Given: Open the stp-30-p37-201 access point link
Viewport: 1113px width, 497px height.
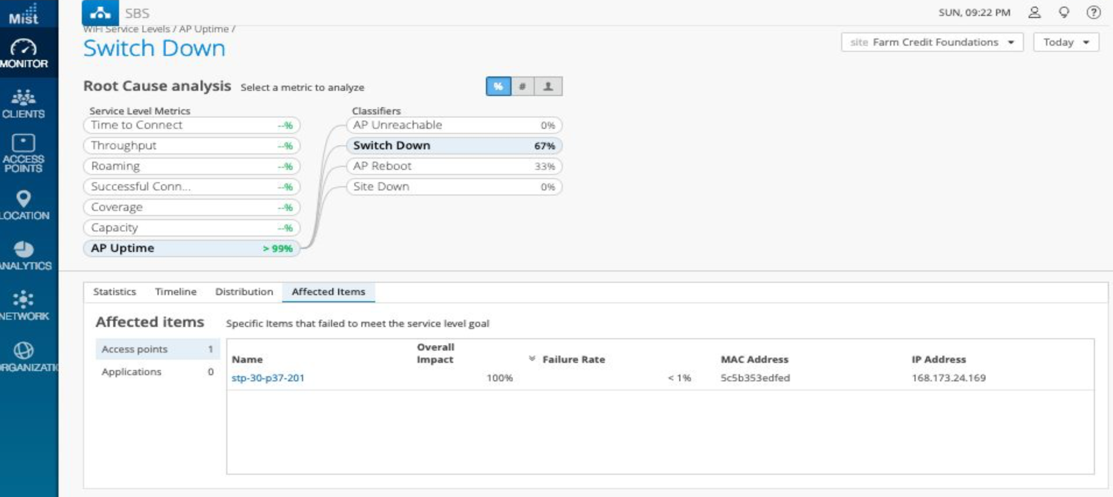Looking at the screenshot, I should click(x=268, y=378).
